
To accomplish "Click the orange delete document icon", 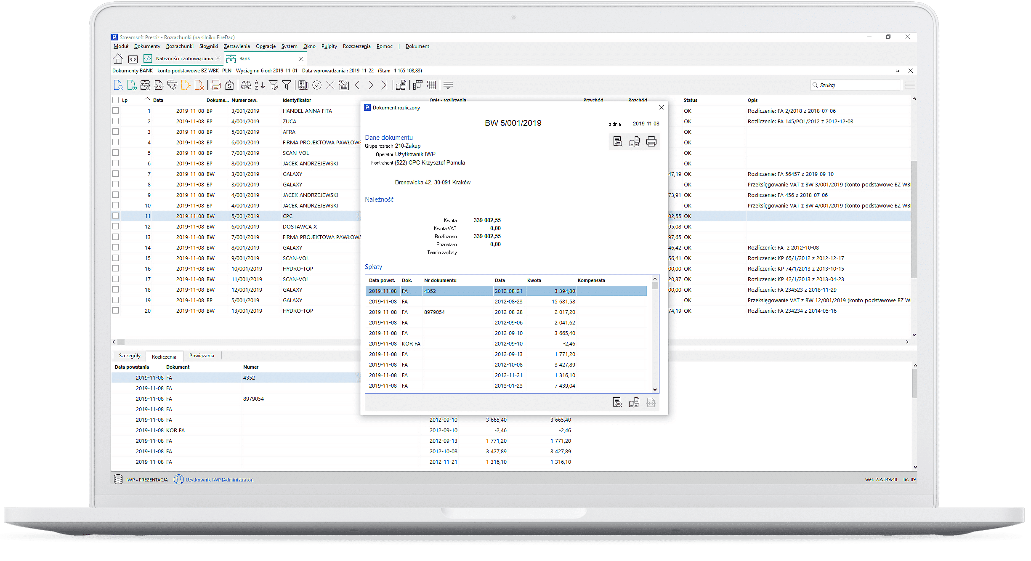I will 199,85.
